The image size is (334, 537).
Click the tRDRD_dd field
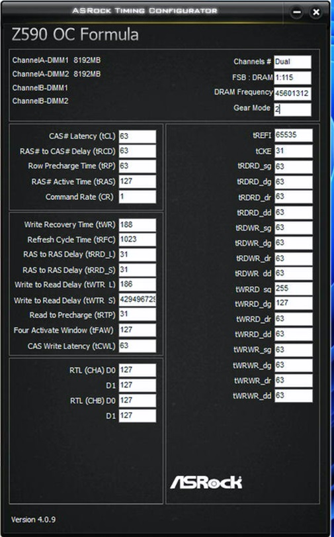pyautogui.click(x=293, y=213)
